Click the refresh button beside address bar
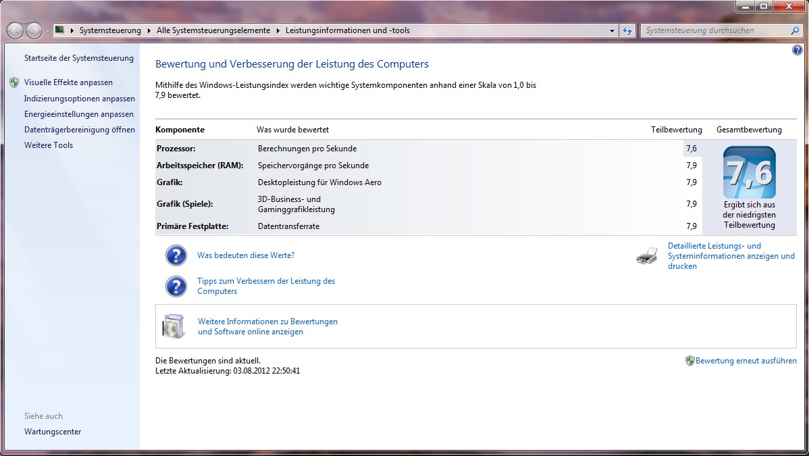Viewport: 809px width, 456px height. click(627, 30)
